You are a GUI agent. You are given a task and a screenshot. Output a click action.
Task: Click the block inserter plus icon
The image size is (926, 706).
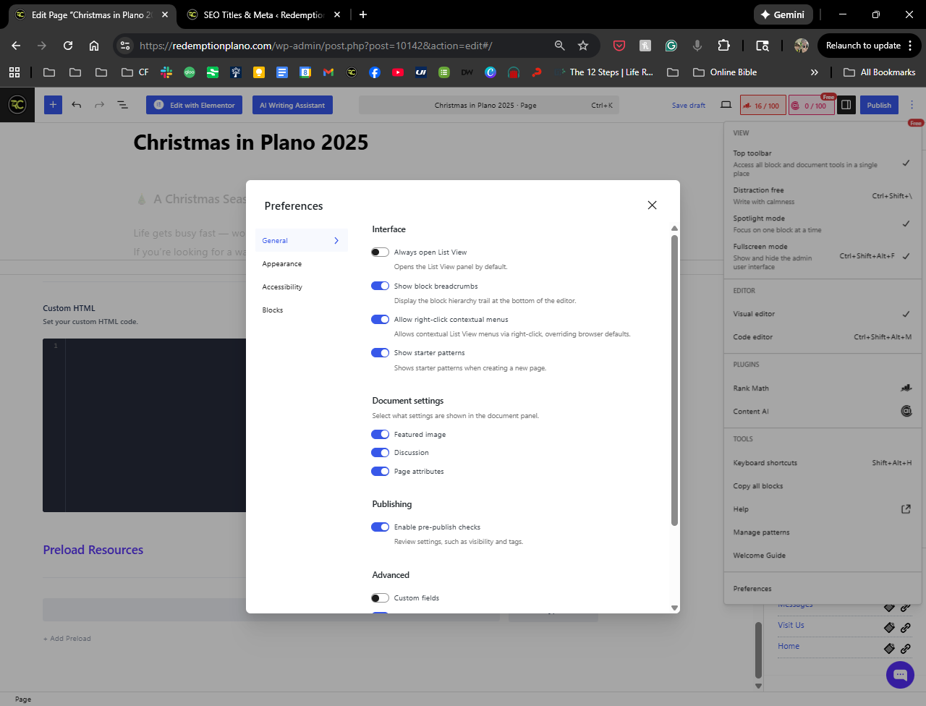[x=53, y=105]
